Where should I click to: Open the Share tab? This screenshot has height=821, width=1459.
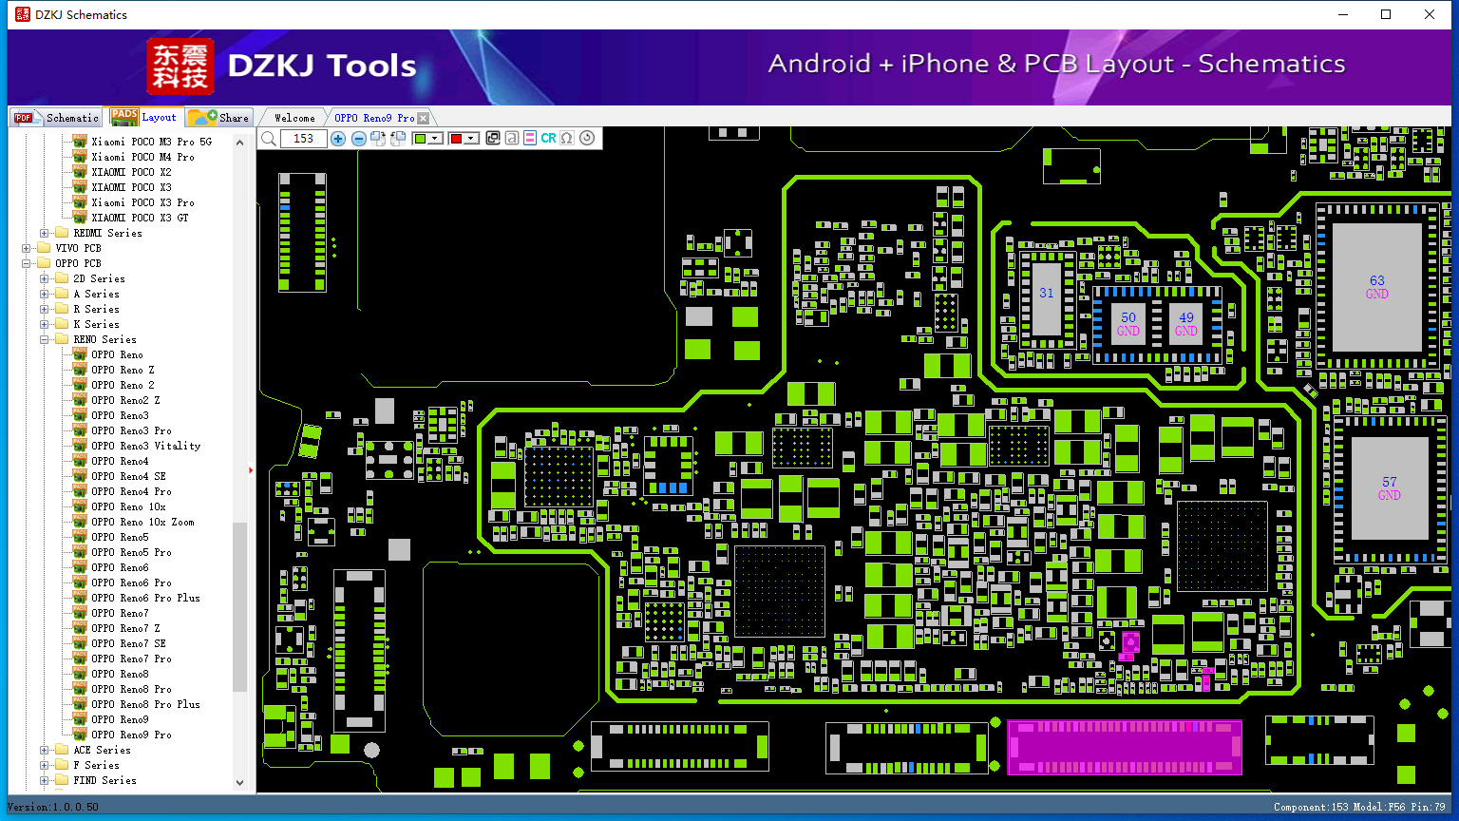(218, 118)
